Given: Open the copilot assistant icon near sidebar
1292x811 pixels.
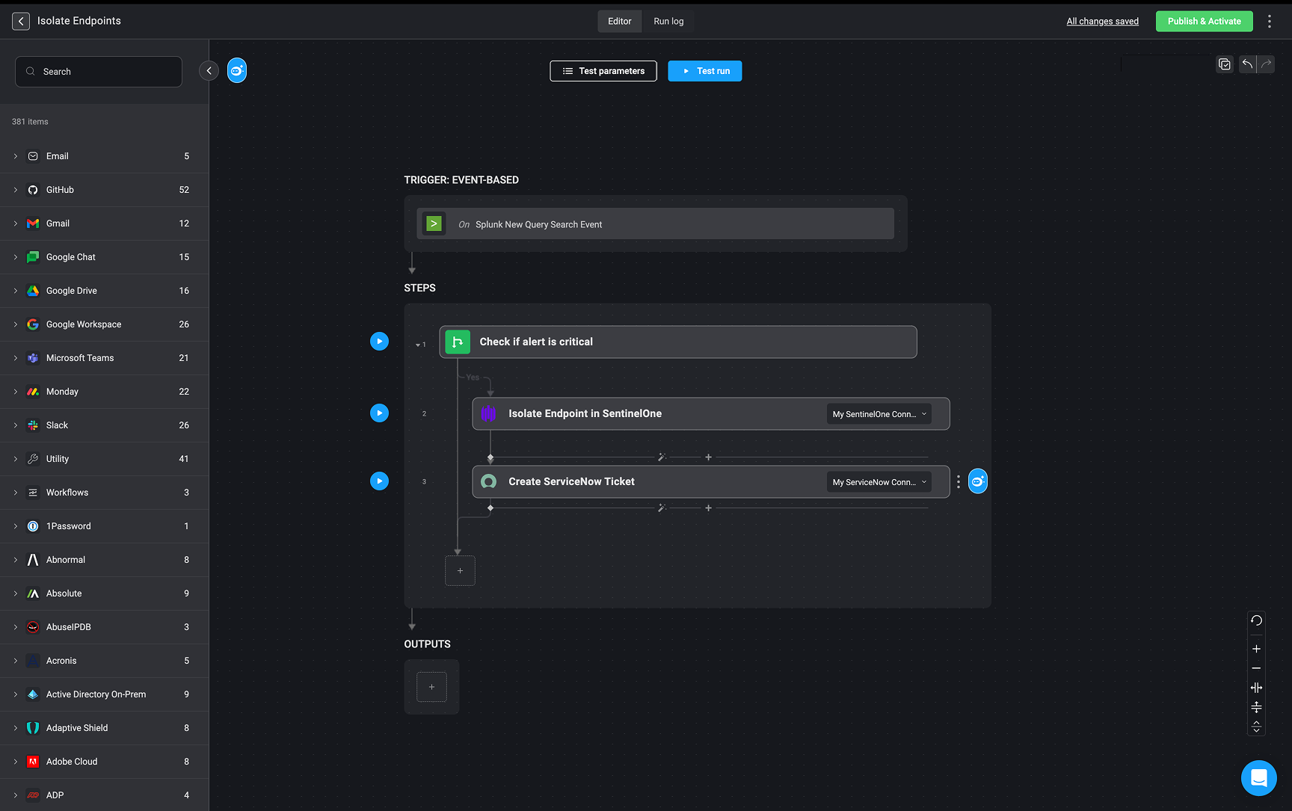Looking at the screenshot, I should pos(237,71).
